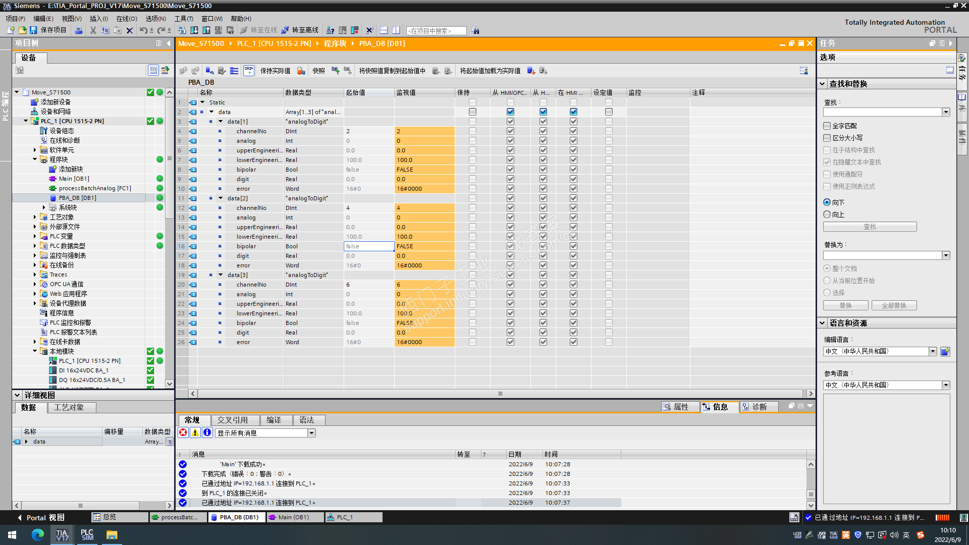The width and height of the screenshot is (969, 545).
Task: Expand the PLC tags tree node
Action: (35, 236)
